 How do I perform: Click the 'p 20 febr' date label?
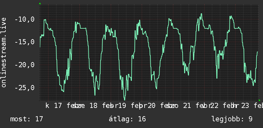pyautogui.click(x=157, y=106)
